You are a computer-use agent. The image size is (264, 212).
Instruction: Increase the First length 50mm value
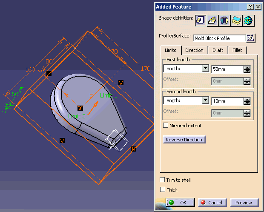click(247, 67)
